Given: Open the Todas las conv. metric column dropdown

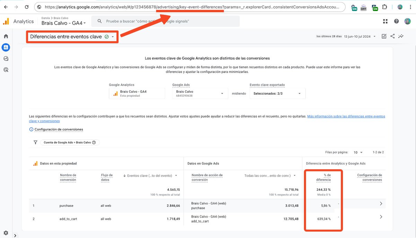Looking at the screenshot, I should point(295,176).
